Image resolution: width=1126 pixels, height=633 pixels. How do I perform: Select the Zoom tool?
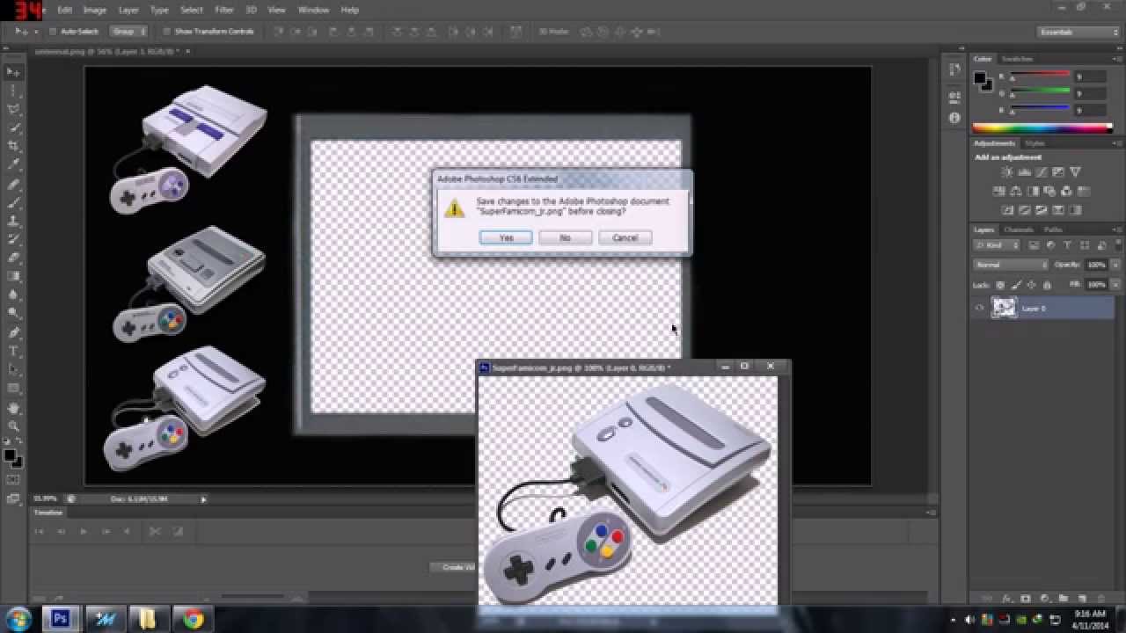(x=13, y=426)
